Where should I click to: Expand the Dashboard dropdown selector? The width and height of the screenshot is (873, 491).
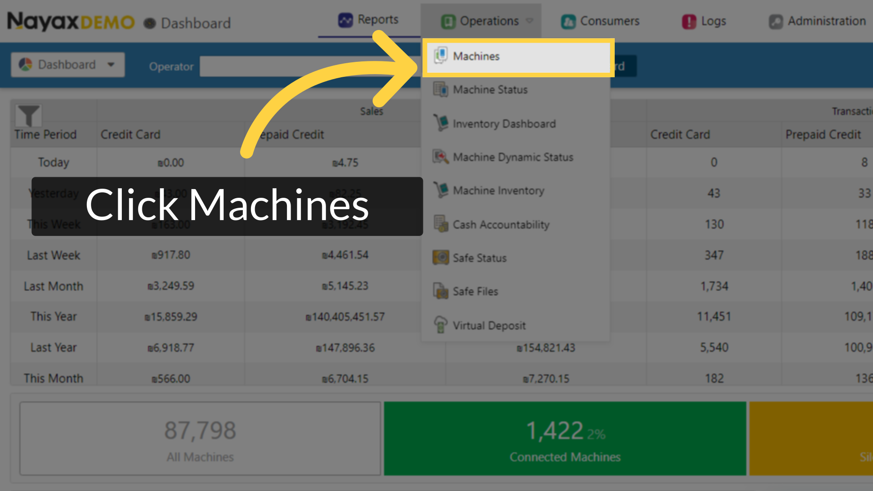(67, 65)
